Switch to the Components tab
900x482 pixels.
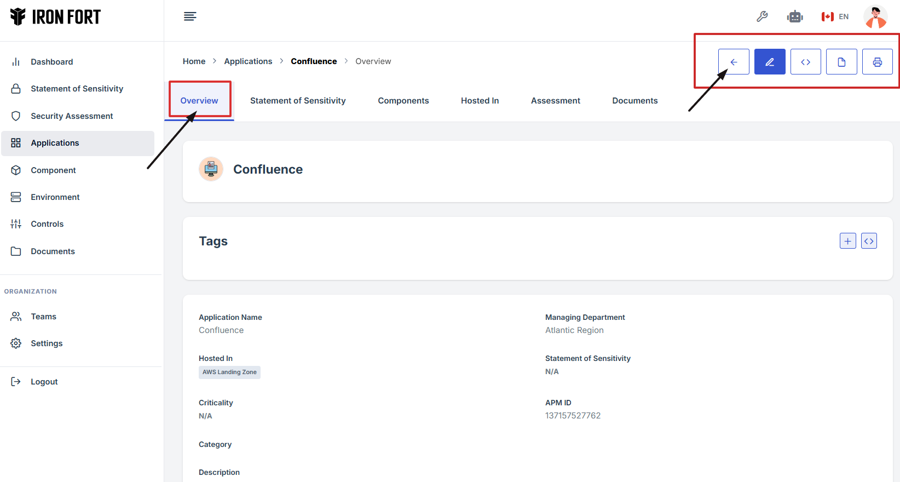click(x=403, y=101)
